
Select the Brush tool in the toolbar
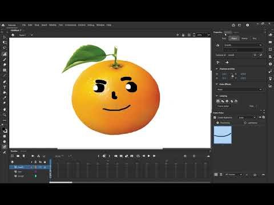[5, 59]
